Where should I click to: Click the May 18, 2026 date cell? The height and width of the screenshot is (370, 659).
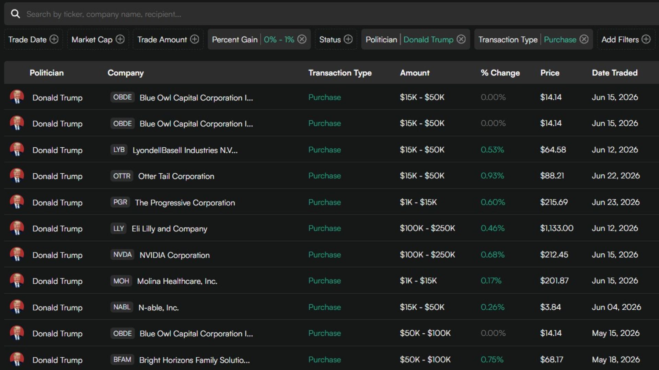616,359
